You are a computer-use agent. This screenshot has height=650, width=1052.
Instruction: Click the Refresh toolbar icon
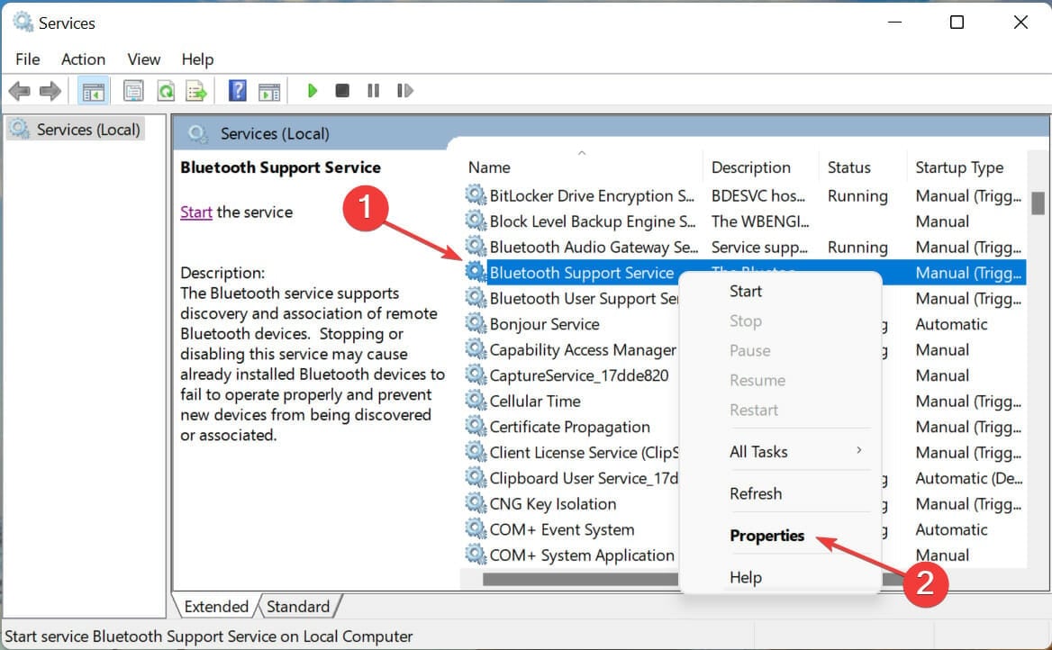coord(165,91)
